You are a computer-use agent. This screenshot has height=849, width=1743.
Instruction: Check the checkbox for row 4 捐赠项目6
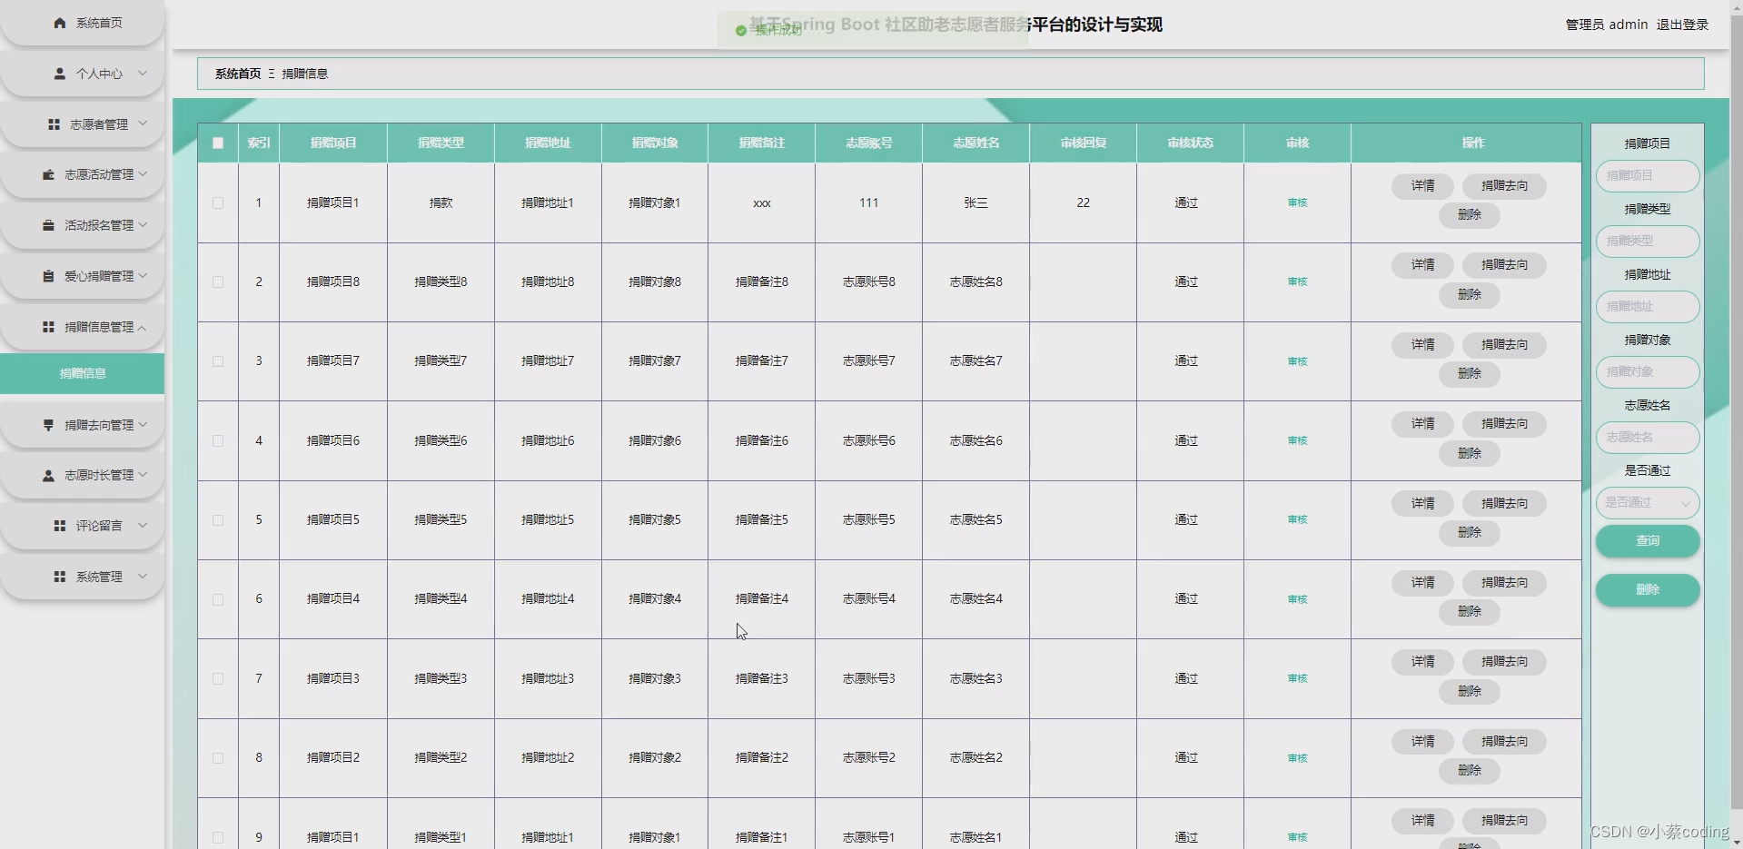(x=218, y=440)
